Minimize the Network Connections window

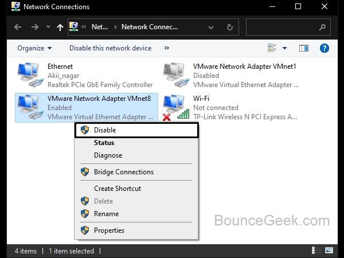[x=272, y=6]
